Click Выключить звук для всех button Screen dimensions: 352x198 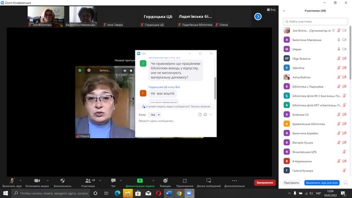point(322,183)
